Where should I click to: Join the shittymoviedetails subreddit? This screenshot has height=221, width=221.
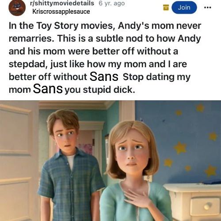pos(184,8)
